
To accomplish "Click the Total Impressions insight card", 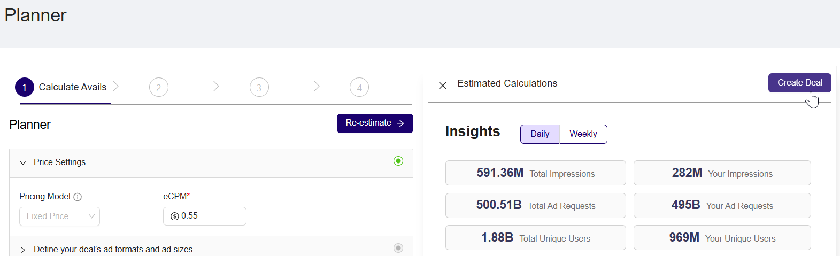I will click(x=536, y=173).
